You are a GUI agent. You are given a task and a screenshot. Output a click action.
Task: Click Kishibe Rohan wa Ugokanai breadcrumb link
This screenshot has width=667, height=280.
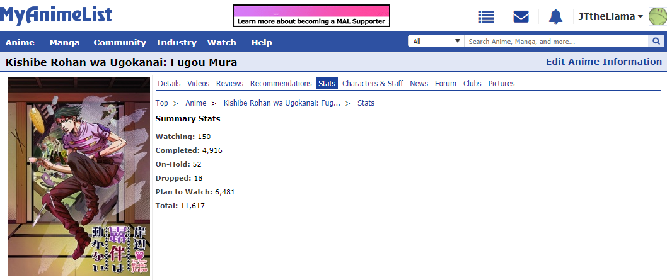pyautogui.click(x=282, y=103)
